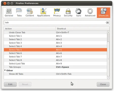
Task: Sort by the Shortcut column header
Action: (x=83, y=29)
